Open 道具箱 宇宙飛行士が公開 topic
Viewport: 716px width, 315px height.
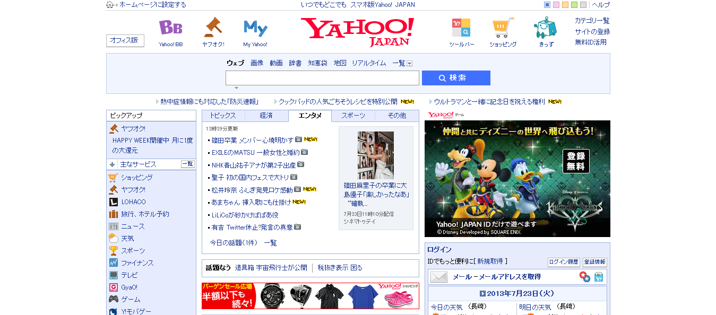[271, 268]
